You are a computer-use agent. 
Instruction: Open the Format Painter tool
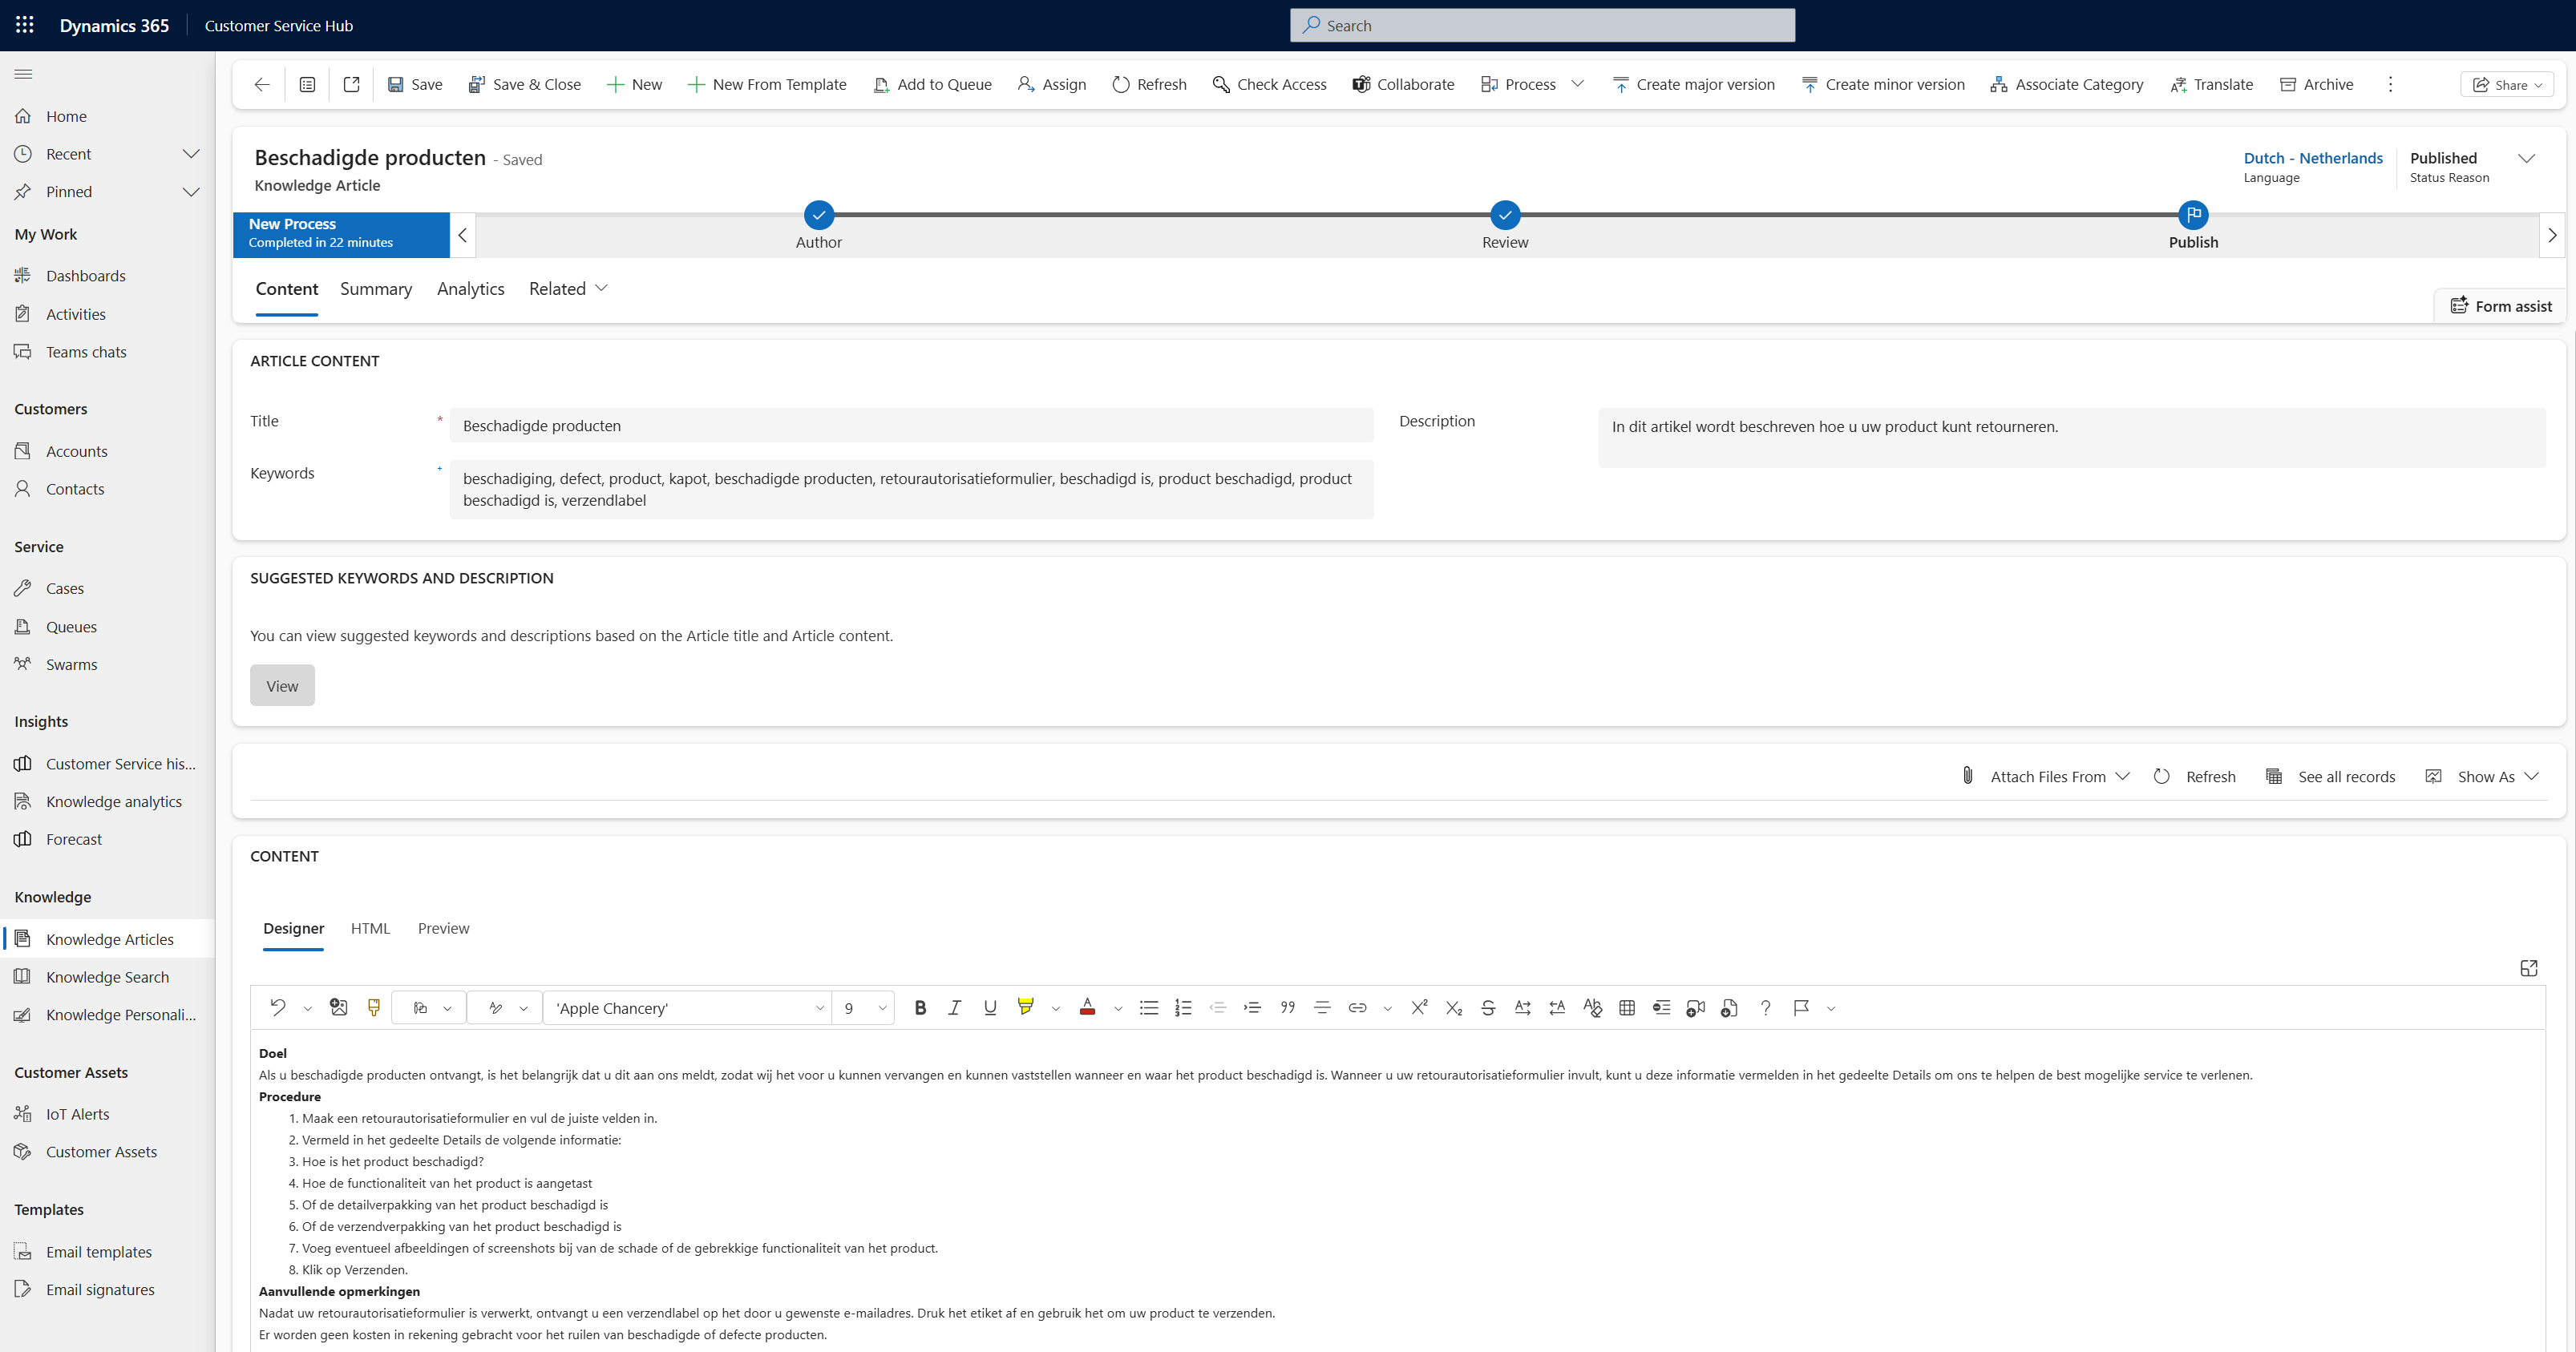click(x=373, y=1007)
